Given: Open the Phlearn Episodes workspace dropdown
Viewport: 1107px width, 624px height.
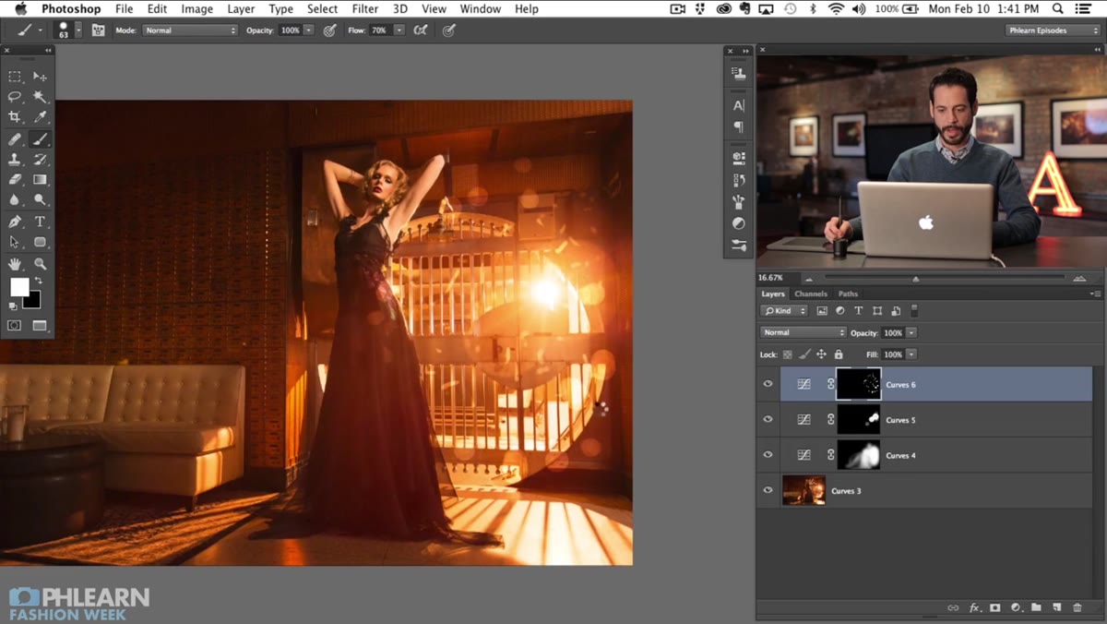Looking at the screenshot, I should (x=1051, y=30).
